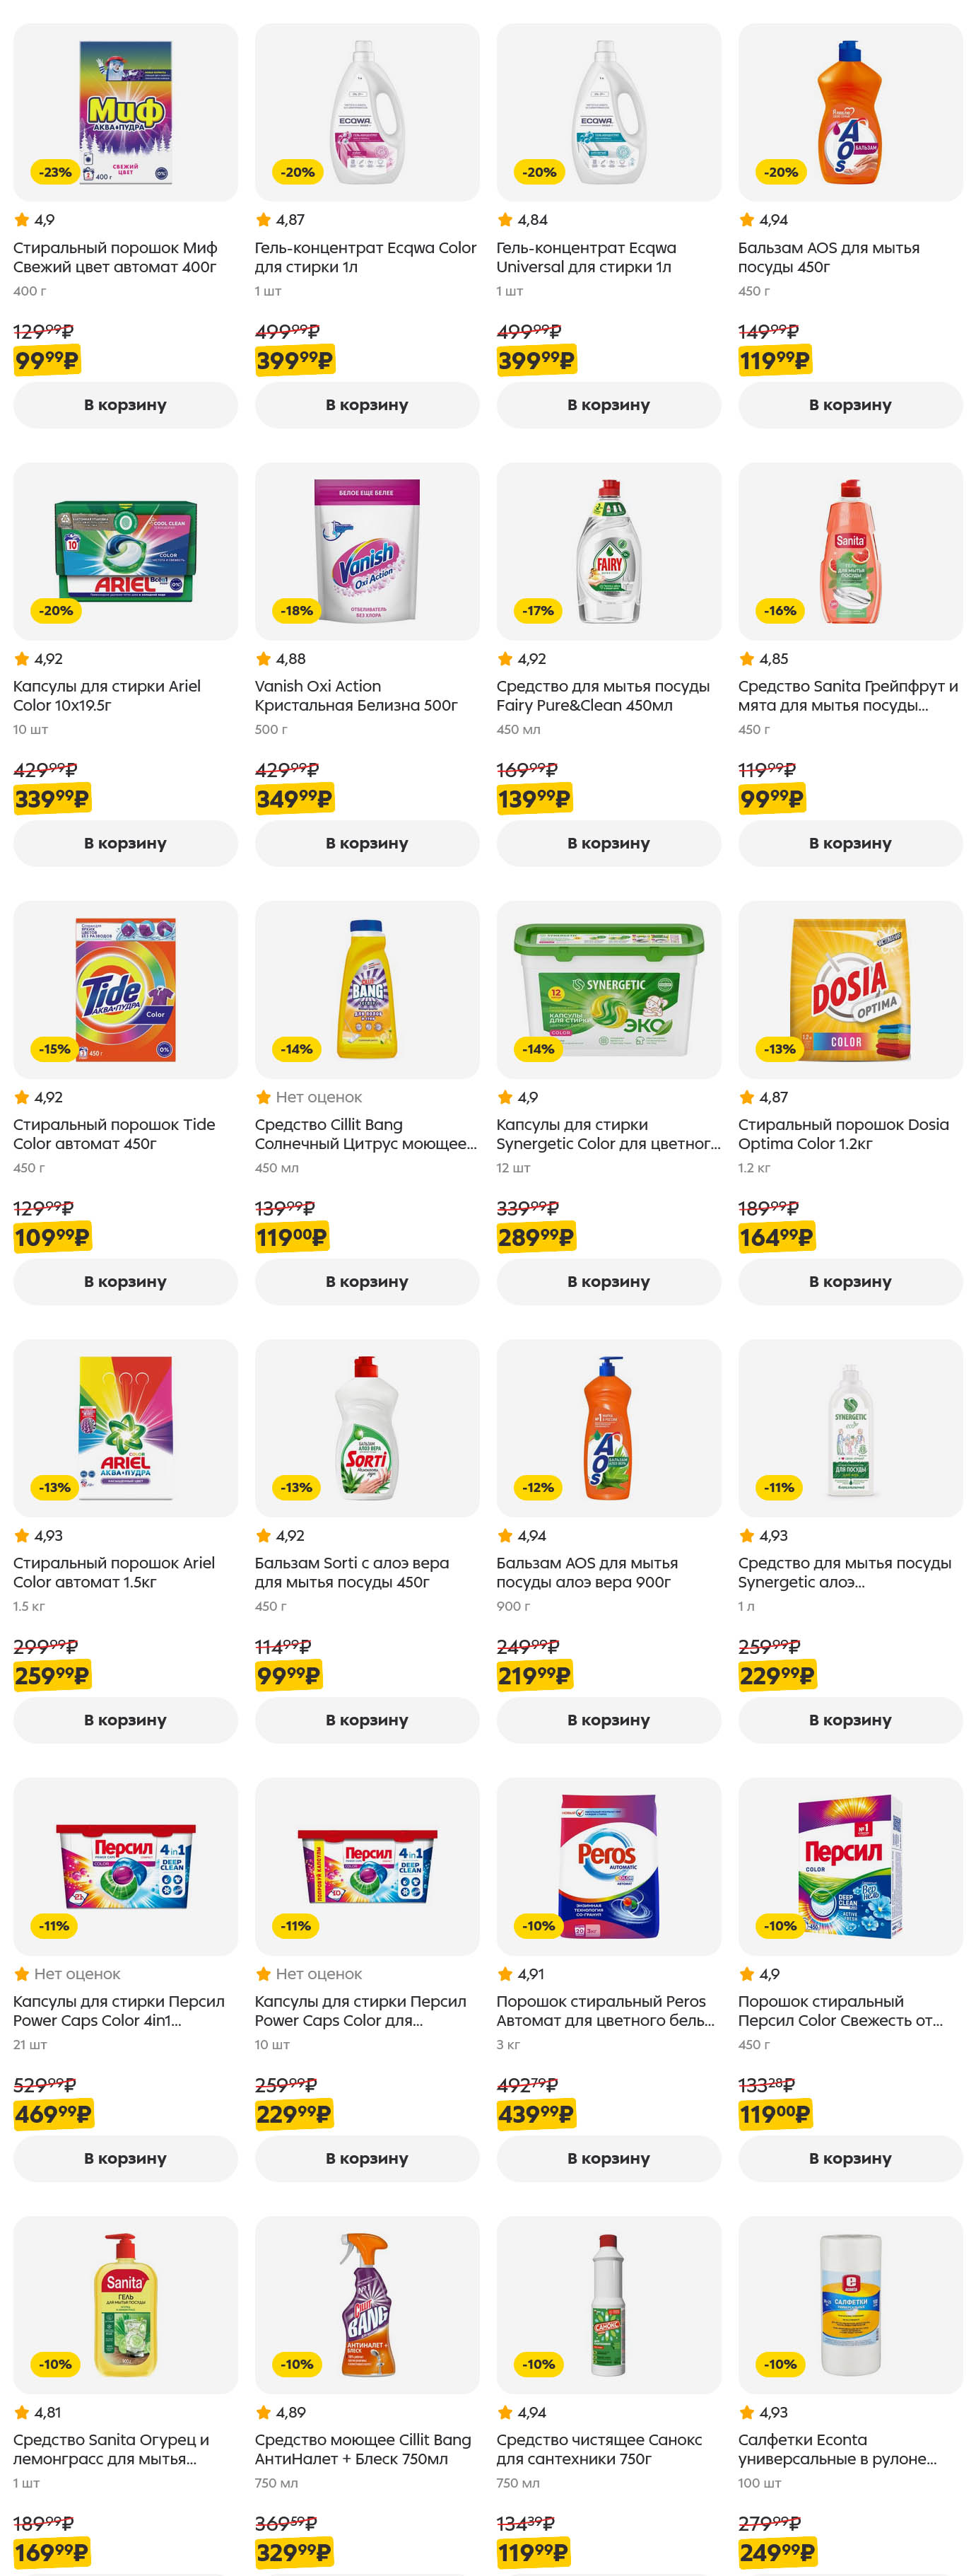
Task: Click the -23% discount badge on Миф
Action: 55,172
